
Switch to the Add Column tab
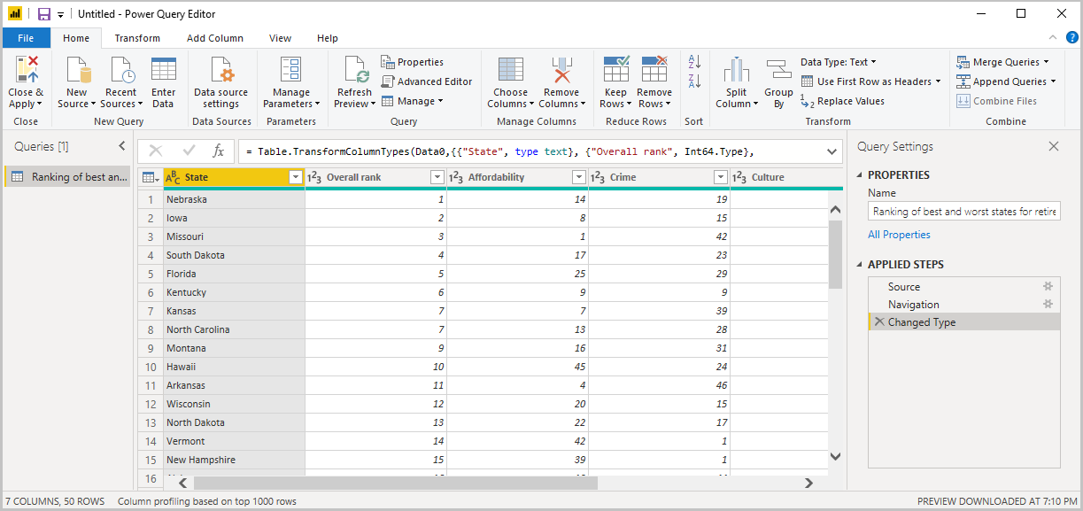[215, 38]
